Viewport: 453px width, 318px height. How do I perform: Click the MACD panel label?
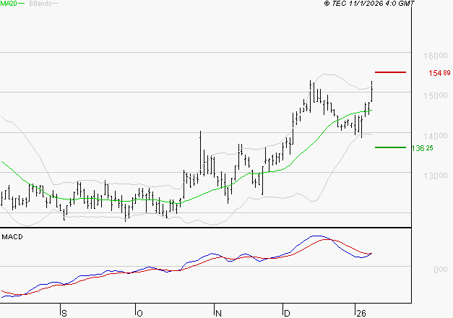(x=12, y=237)
